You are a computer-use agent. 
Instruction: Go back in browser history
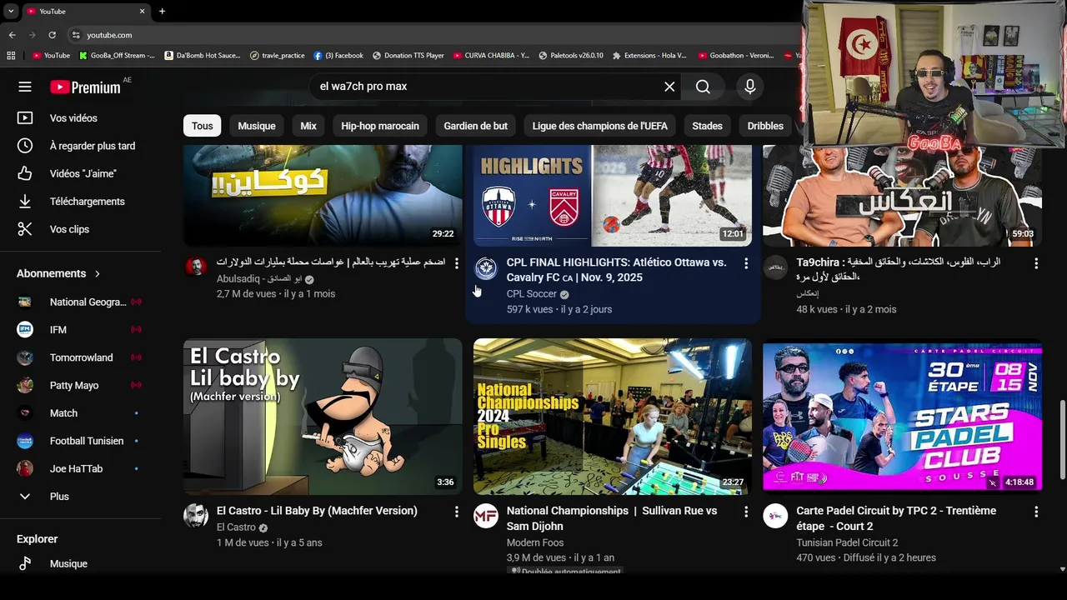click(x=12, y=35)
